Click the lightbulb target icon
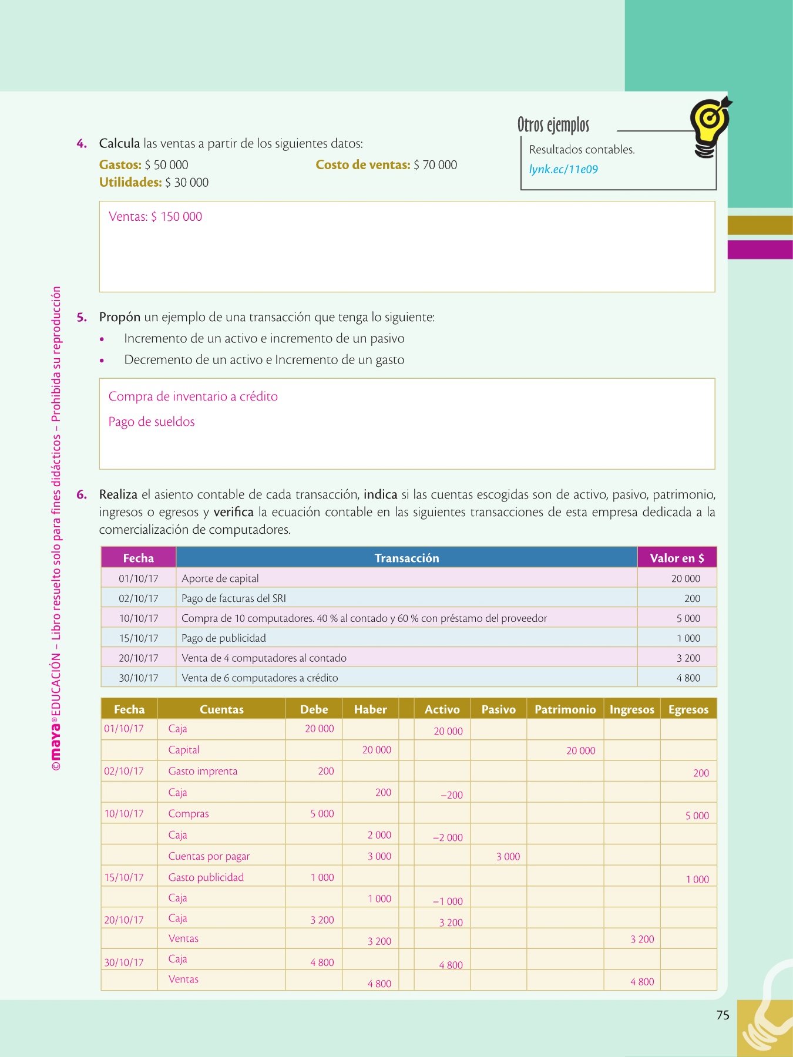 711,126
